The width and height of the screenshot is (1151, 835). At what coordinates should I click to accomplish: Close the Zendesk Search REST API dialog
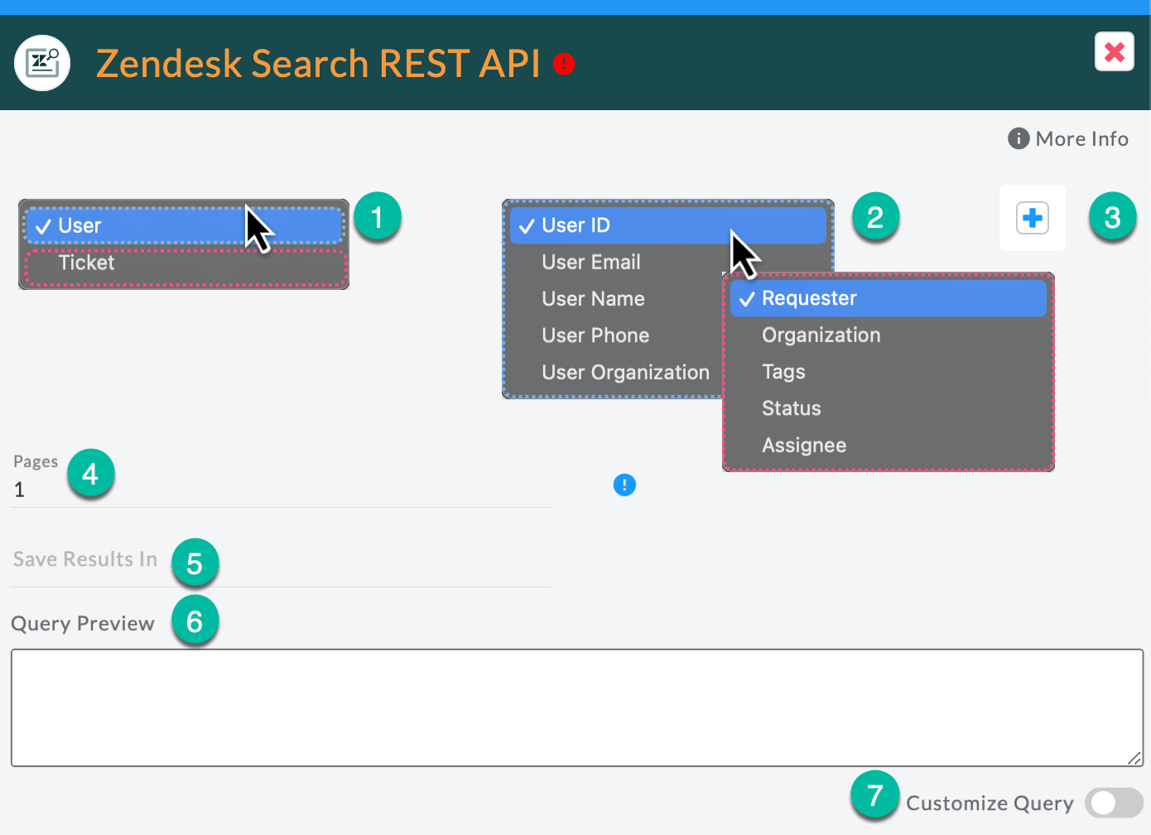1114,51
